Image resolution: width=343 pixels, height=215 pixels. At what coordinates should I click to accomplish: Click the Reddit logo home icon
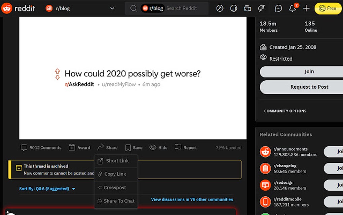click(x=7, y=8)
